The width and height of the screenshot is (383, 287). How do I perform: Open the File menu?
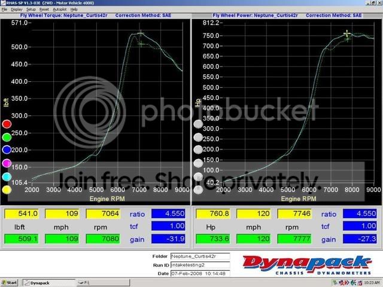tap(4, 10)
